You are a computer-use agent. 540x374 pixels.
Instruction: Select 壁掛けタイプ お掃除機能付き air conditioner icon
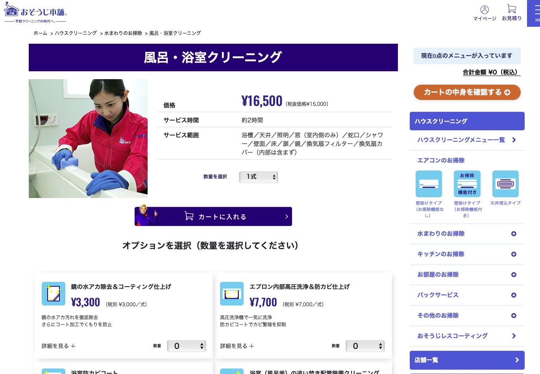(x=467, y=184)
